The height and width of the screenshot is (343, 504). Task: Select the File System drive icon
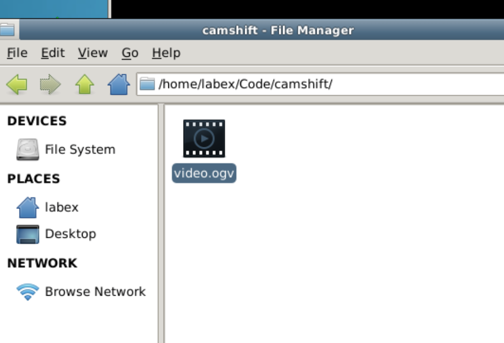click(27, 150)
